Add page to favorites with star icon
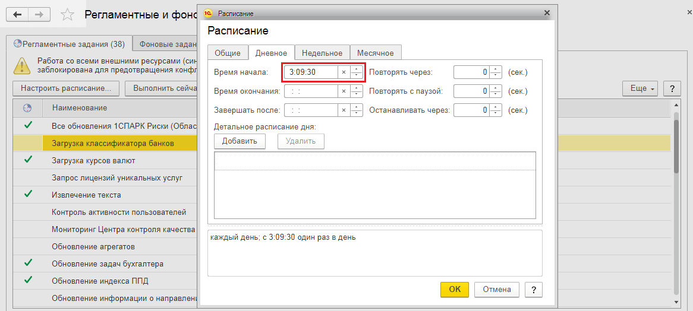 [68, 15]
